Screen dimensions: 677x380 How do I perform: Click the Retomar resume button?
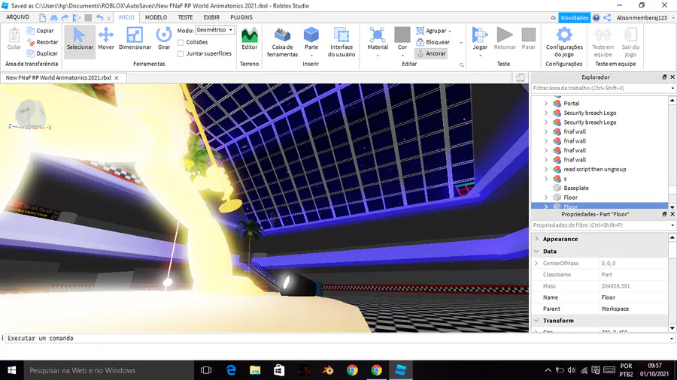point(505,39)
